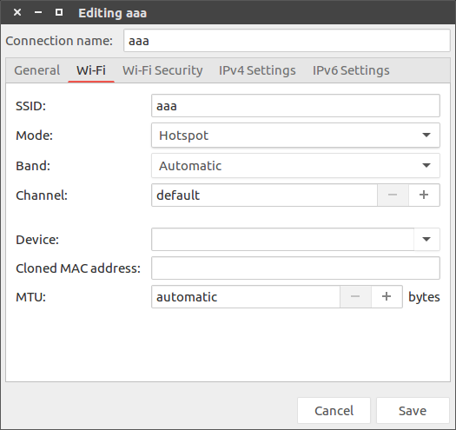This screenshot has width=456, height=430.
Task: Click the MTU automatic value field
Action: click(x=246, y=297)
